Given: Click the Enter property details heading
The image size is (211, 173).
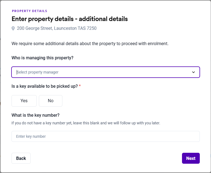Looking at the screenshot, I should (x=70, y=19).
